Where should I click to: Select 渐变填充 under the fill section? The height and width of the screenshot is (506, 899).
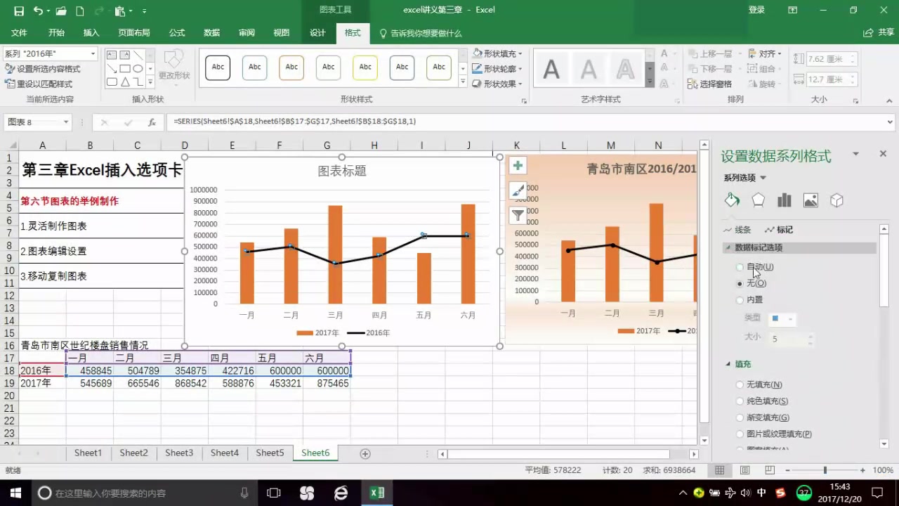740,417
